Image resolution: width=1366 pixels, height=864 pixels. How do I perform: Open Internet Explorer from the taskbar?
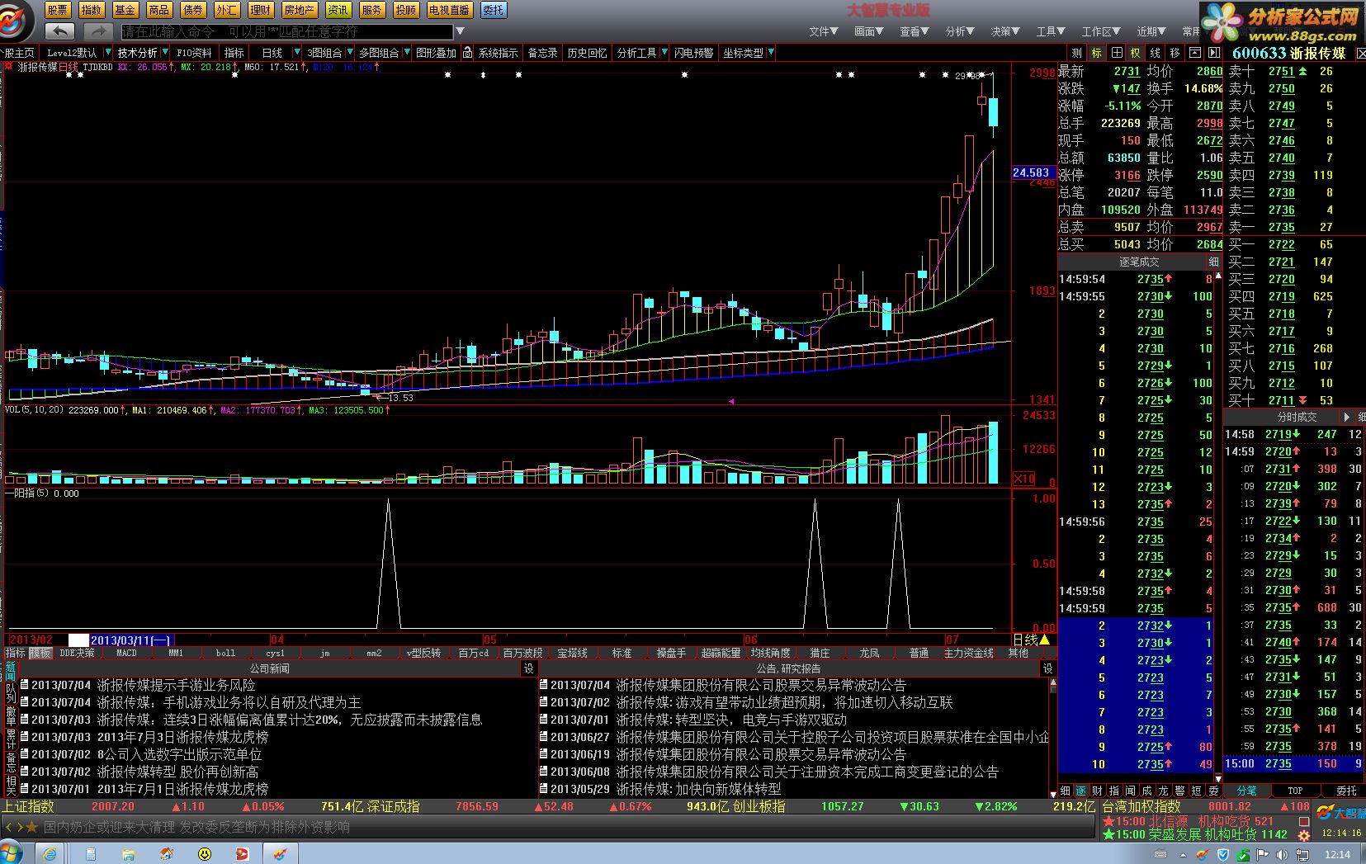pos(50,853)
